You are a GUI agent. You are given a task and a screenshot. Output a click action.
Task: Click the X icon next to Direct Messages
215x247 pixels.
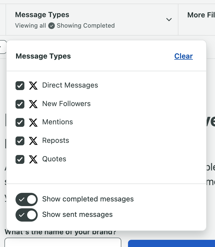click(33, 86)
